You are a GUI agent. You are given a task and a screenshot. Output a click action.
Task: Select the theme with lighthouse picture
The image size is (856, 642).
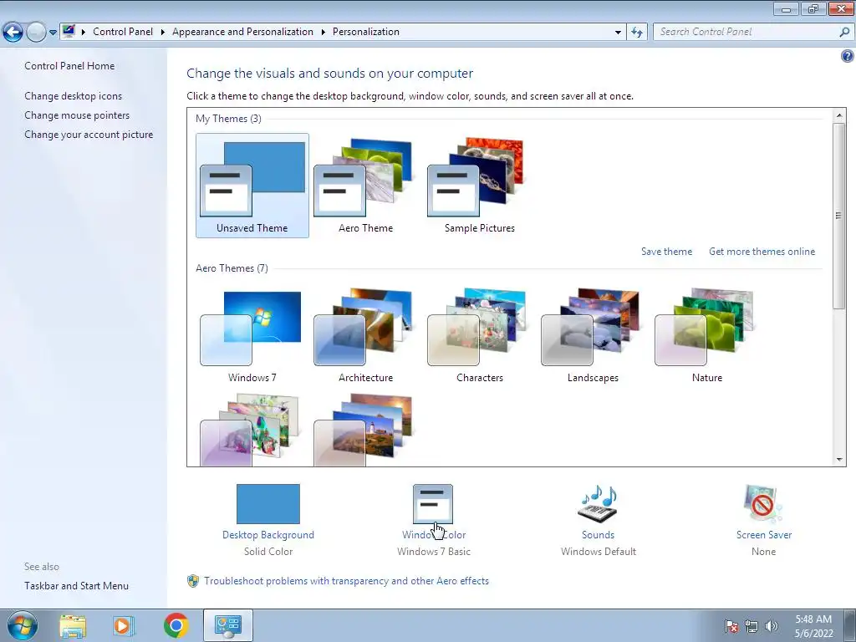366,429
